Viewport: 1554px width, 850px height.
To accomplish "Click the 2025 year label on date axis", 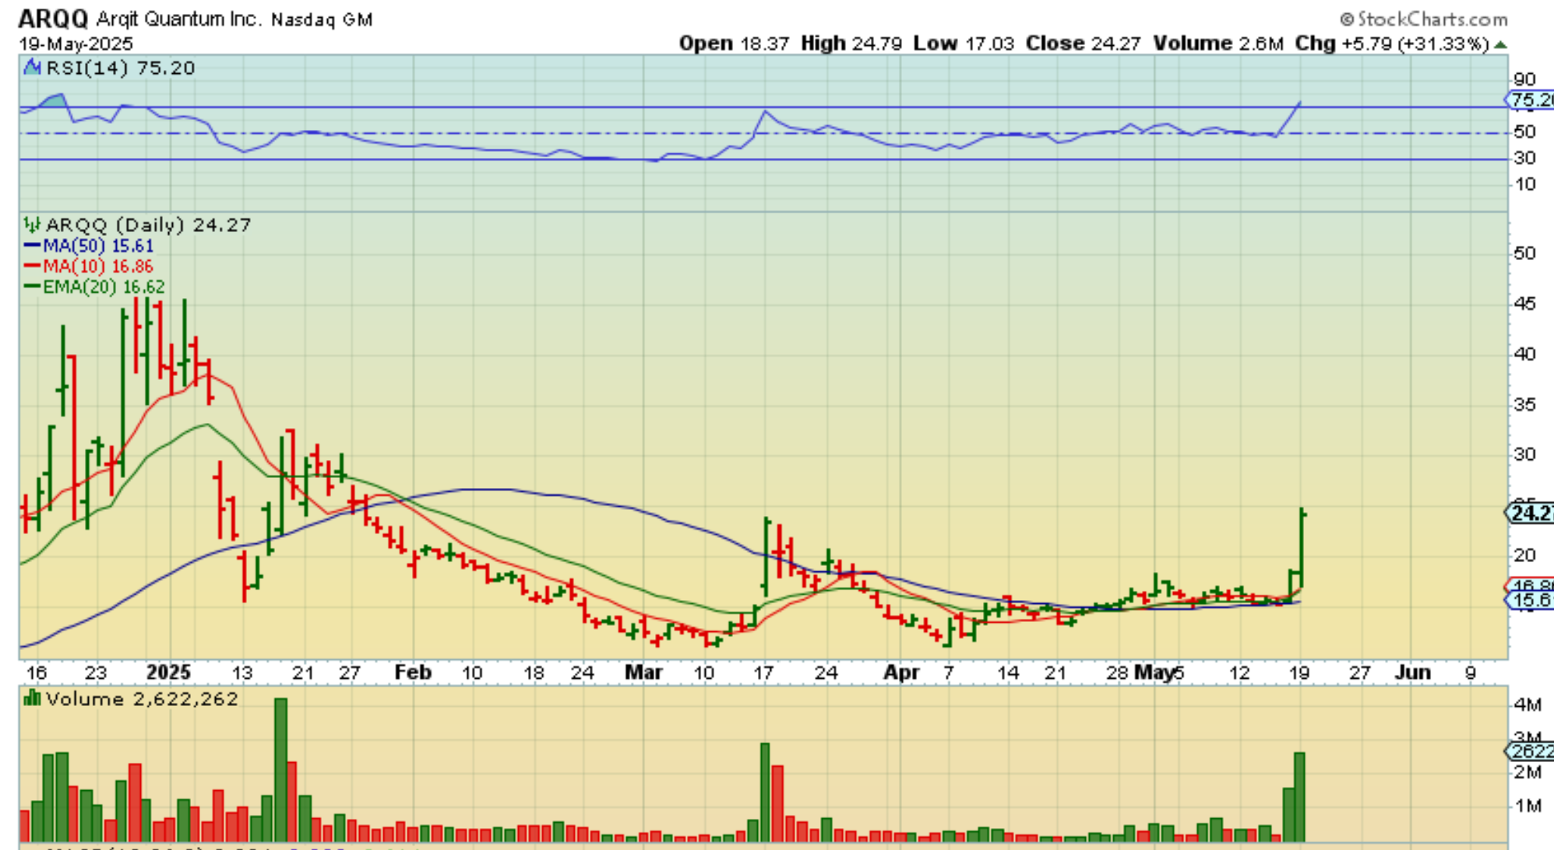I will coord(168,672).
